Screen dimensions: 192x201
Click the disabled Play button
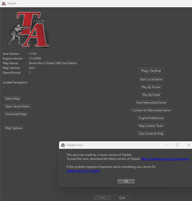click(x=103, y=198)
